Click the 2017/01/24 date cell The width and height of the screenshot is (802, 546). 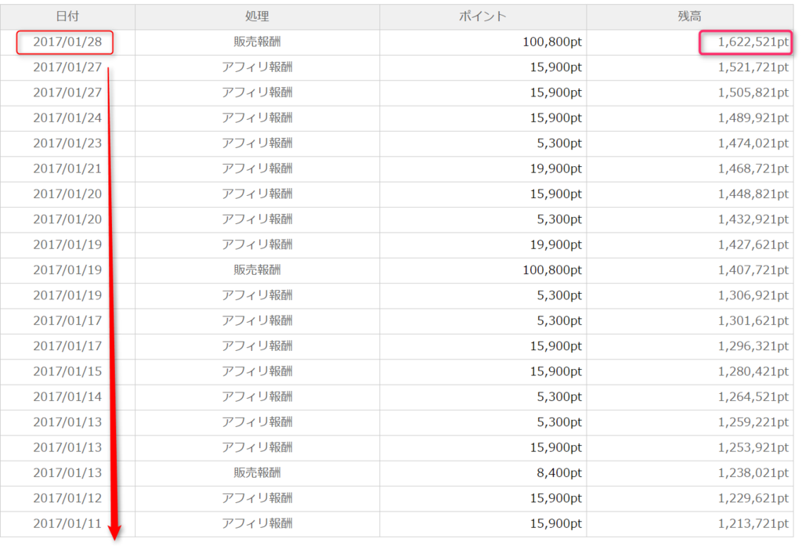67,118
